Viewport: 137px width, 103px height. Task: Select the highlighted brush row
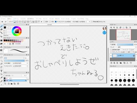[x=15, y=81]
